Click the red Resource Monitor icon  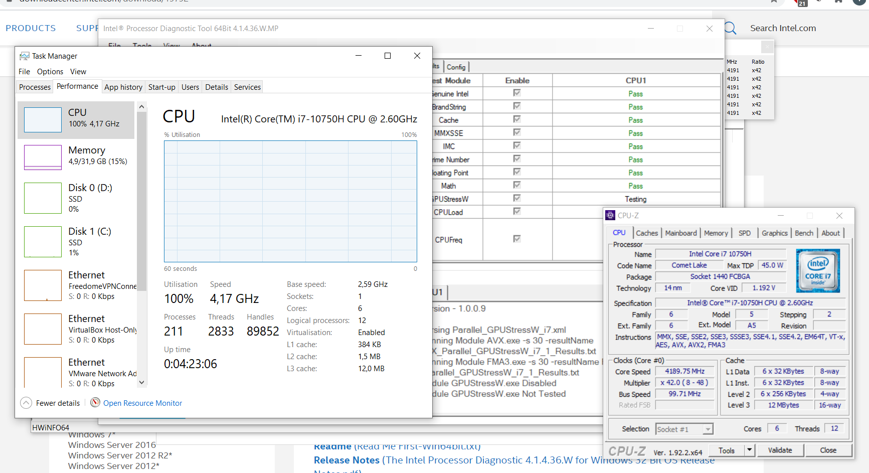tap(95, 403)
